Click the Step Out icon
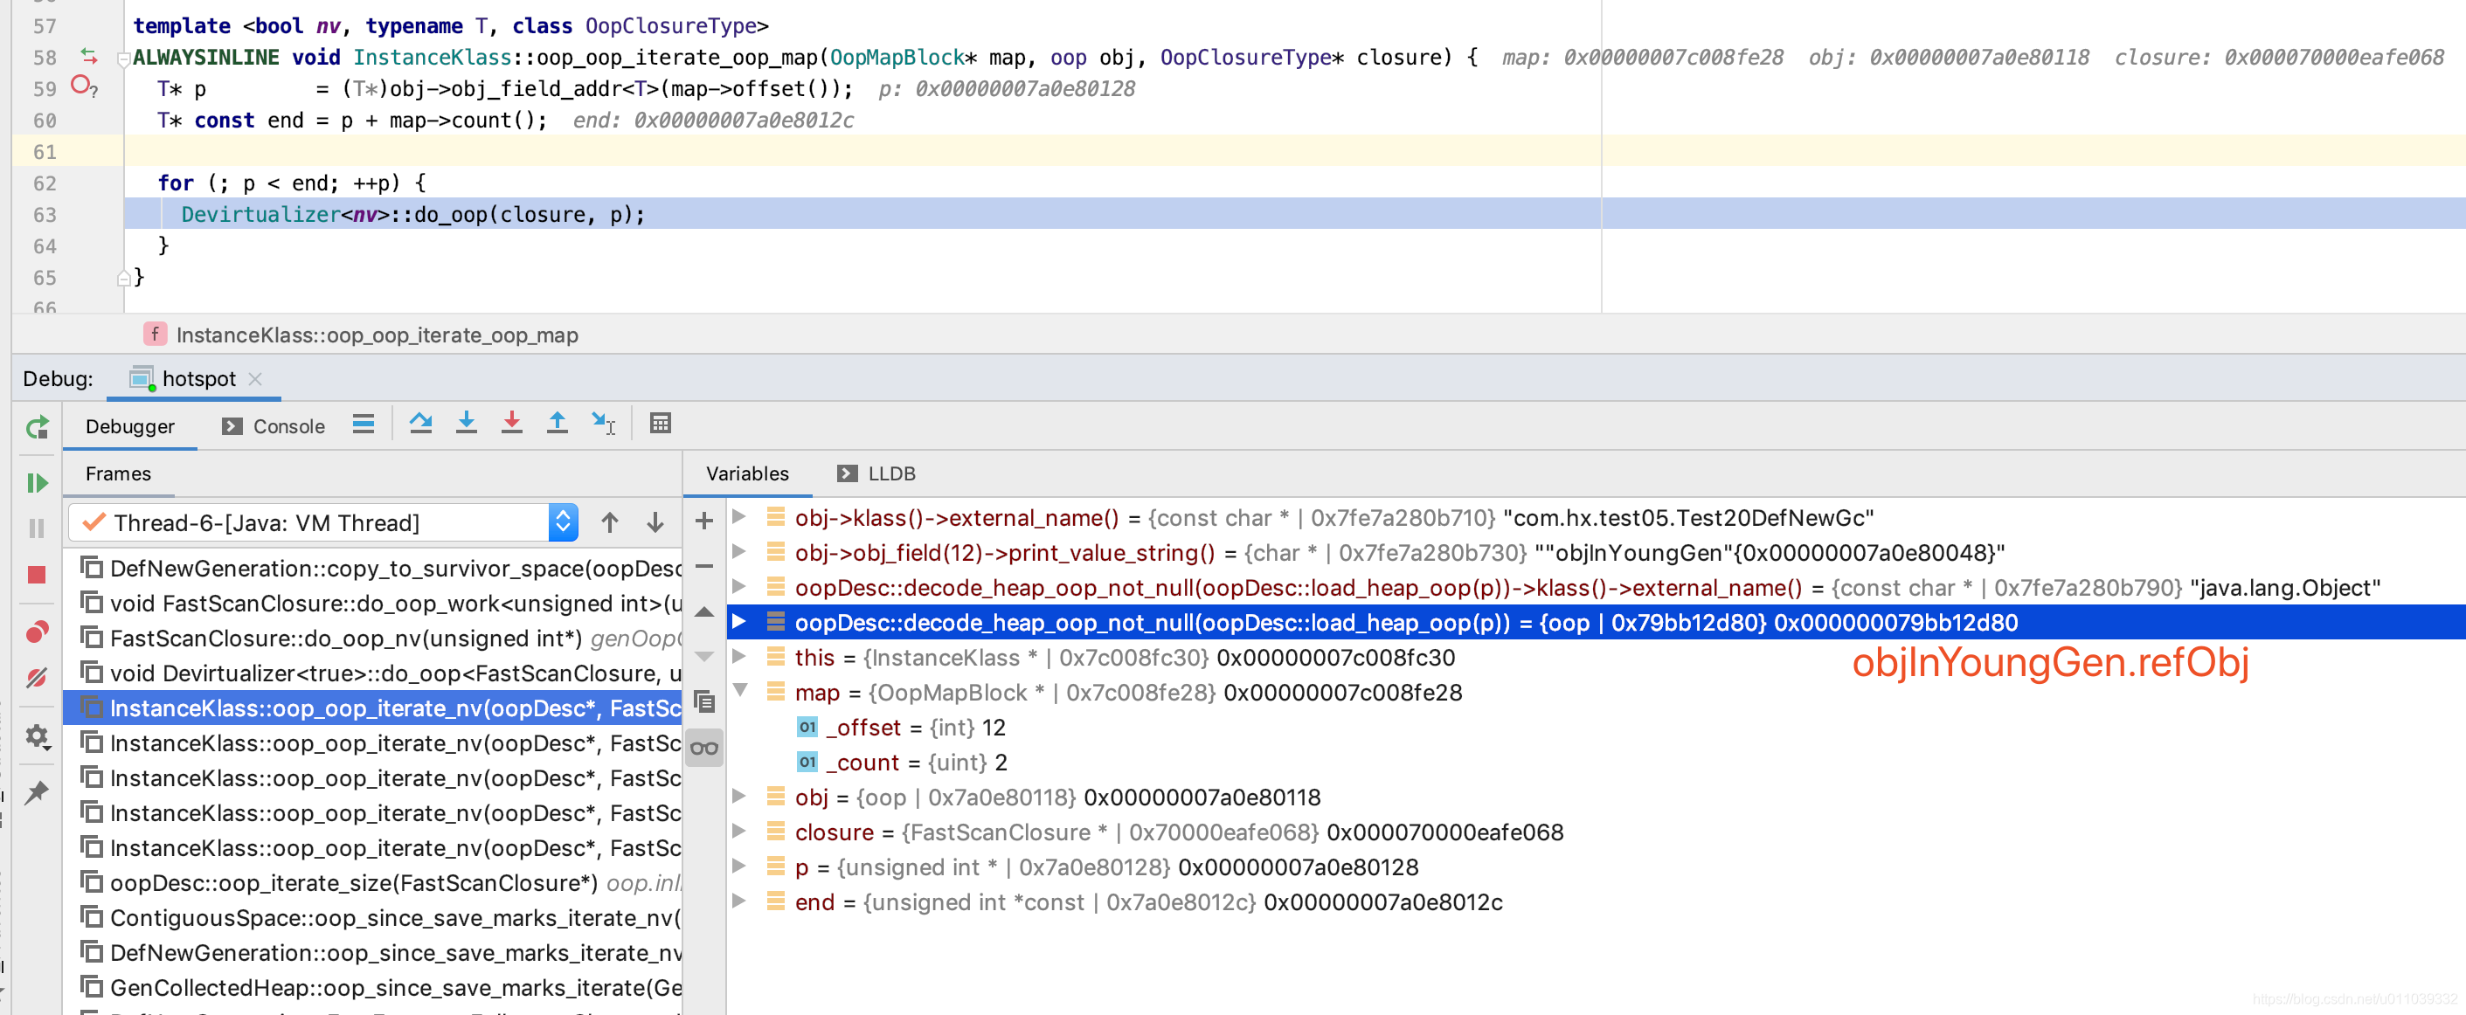Viewport: 2466px width, 1015px height. (558, 424)
